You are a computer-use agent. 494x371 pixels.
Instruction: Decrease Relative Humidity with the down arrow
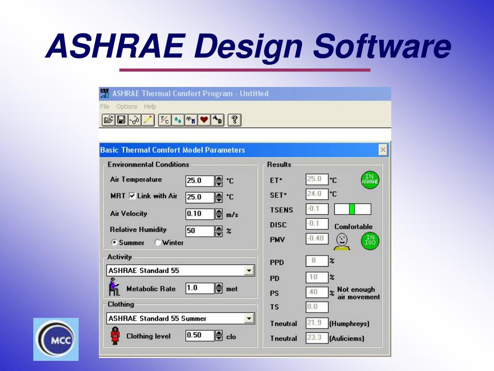point(219,234)
